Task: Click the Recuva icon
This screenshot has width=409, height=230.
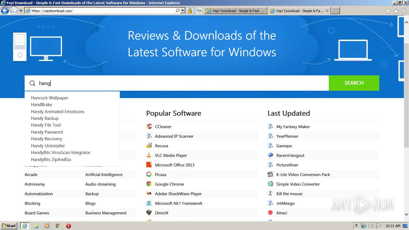Action: click(149, 146)
